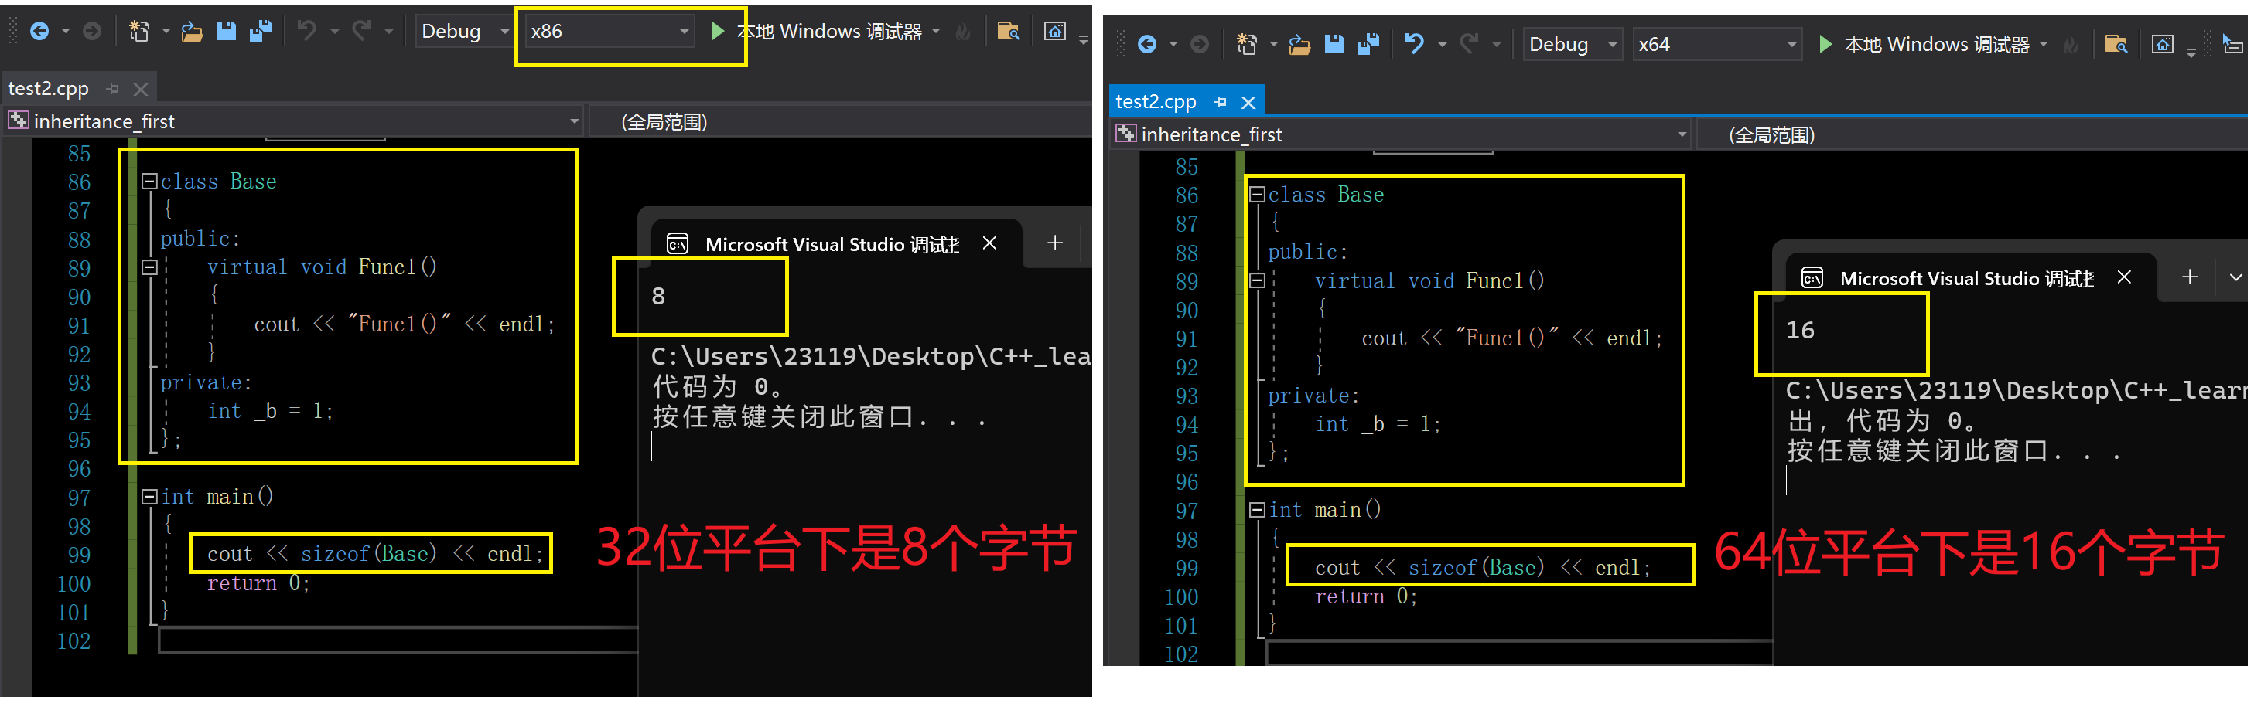Collapse the Func1 function in x86 editor
Screen dimensions: 2254x710
point(149,267)
